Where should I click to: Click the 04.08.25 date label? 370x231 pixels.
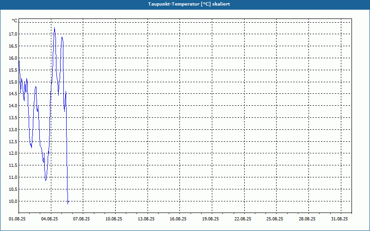pyautogui.click(x=49, y=219)
